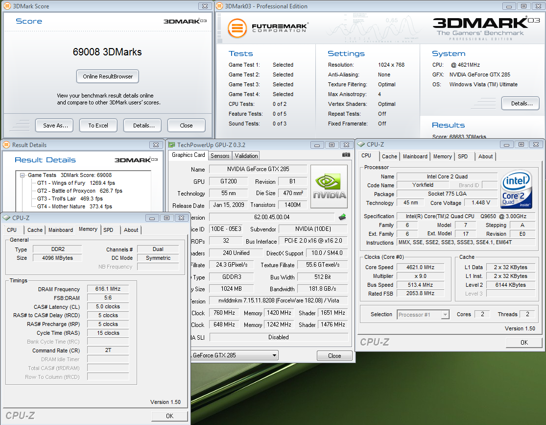Click the Core Voltage 1.448 V field
The height and width of the screenshot is (425, 546).
pos(481,202)
